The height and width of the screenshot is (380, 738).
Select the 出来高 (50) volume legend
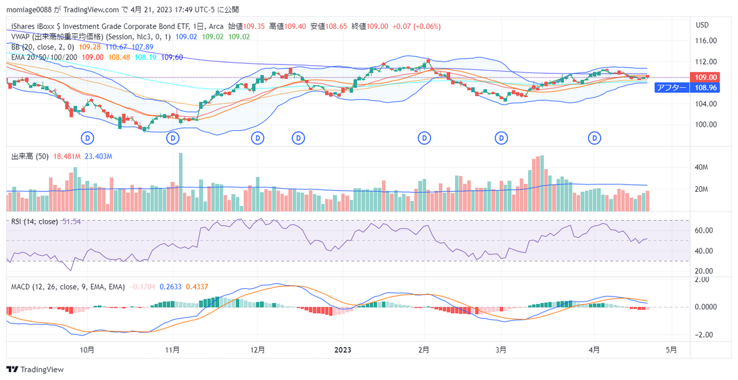pyautogui.click(x=31, y=157)
